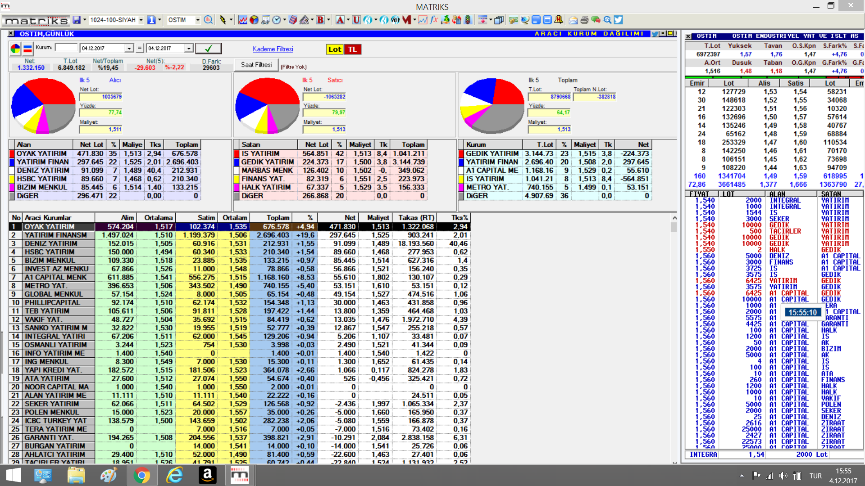This screenshot has width=865, height=486.
Task: Click the green money bag icon
Action: 446,20
